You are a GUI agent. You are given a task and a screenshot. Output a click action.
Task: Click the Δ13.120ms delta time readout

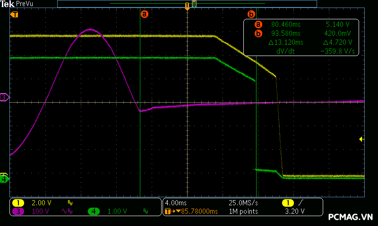pyautogui.click(x=286, y=42)
